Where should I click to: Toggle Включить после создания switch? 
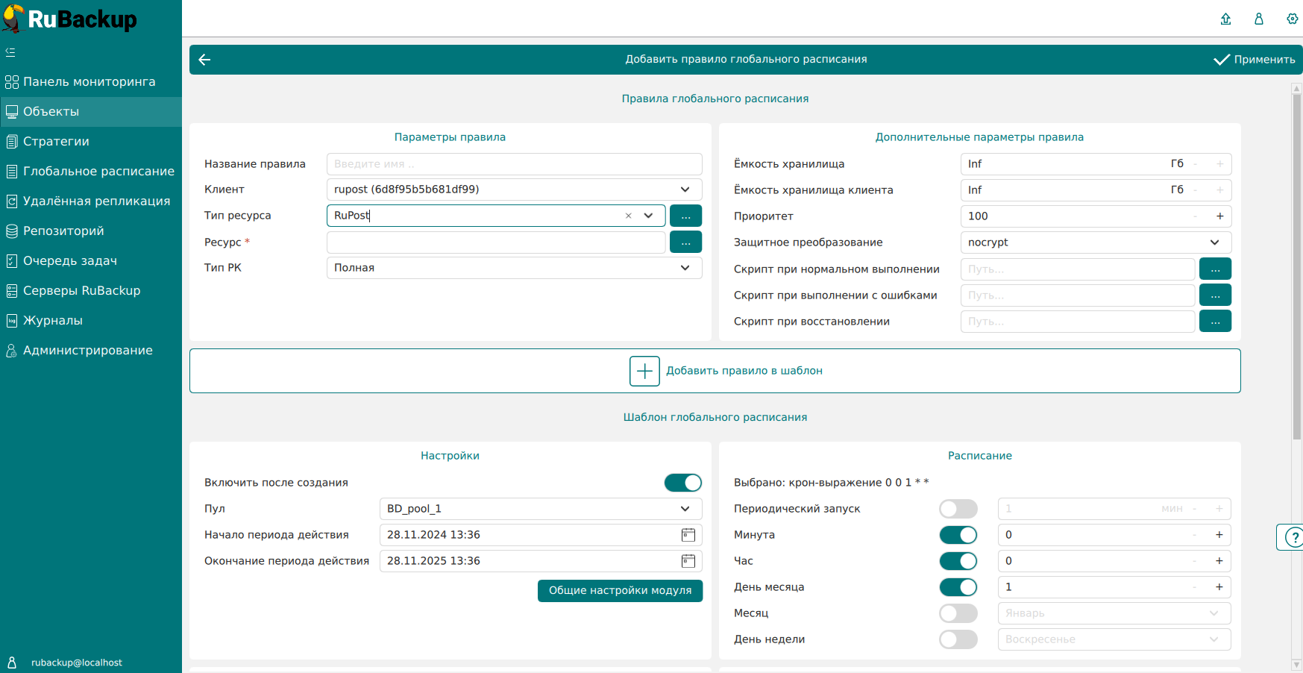(683, 483)
